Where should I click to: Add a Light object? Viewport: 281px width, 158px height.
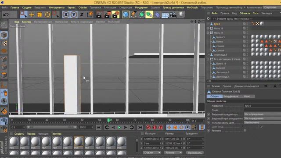181,14
